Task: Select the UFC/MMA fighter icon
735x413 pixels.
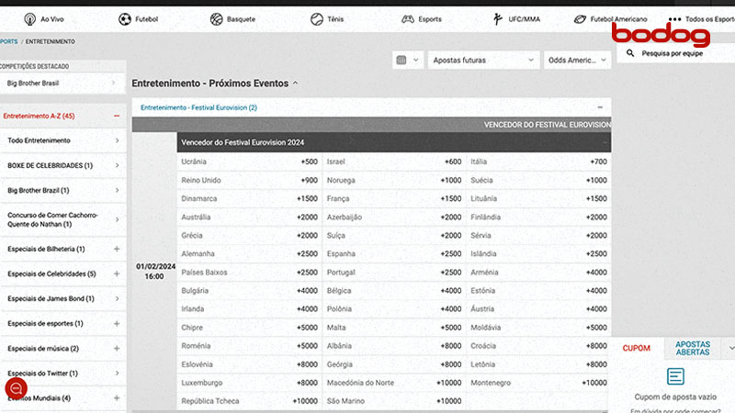Action: tap(498, 18)
